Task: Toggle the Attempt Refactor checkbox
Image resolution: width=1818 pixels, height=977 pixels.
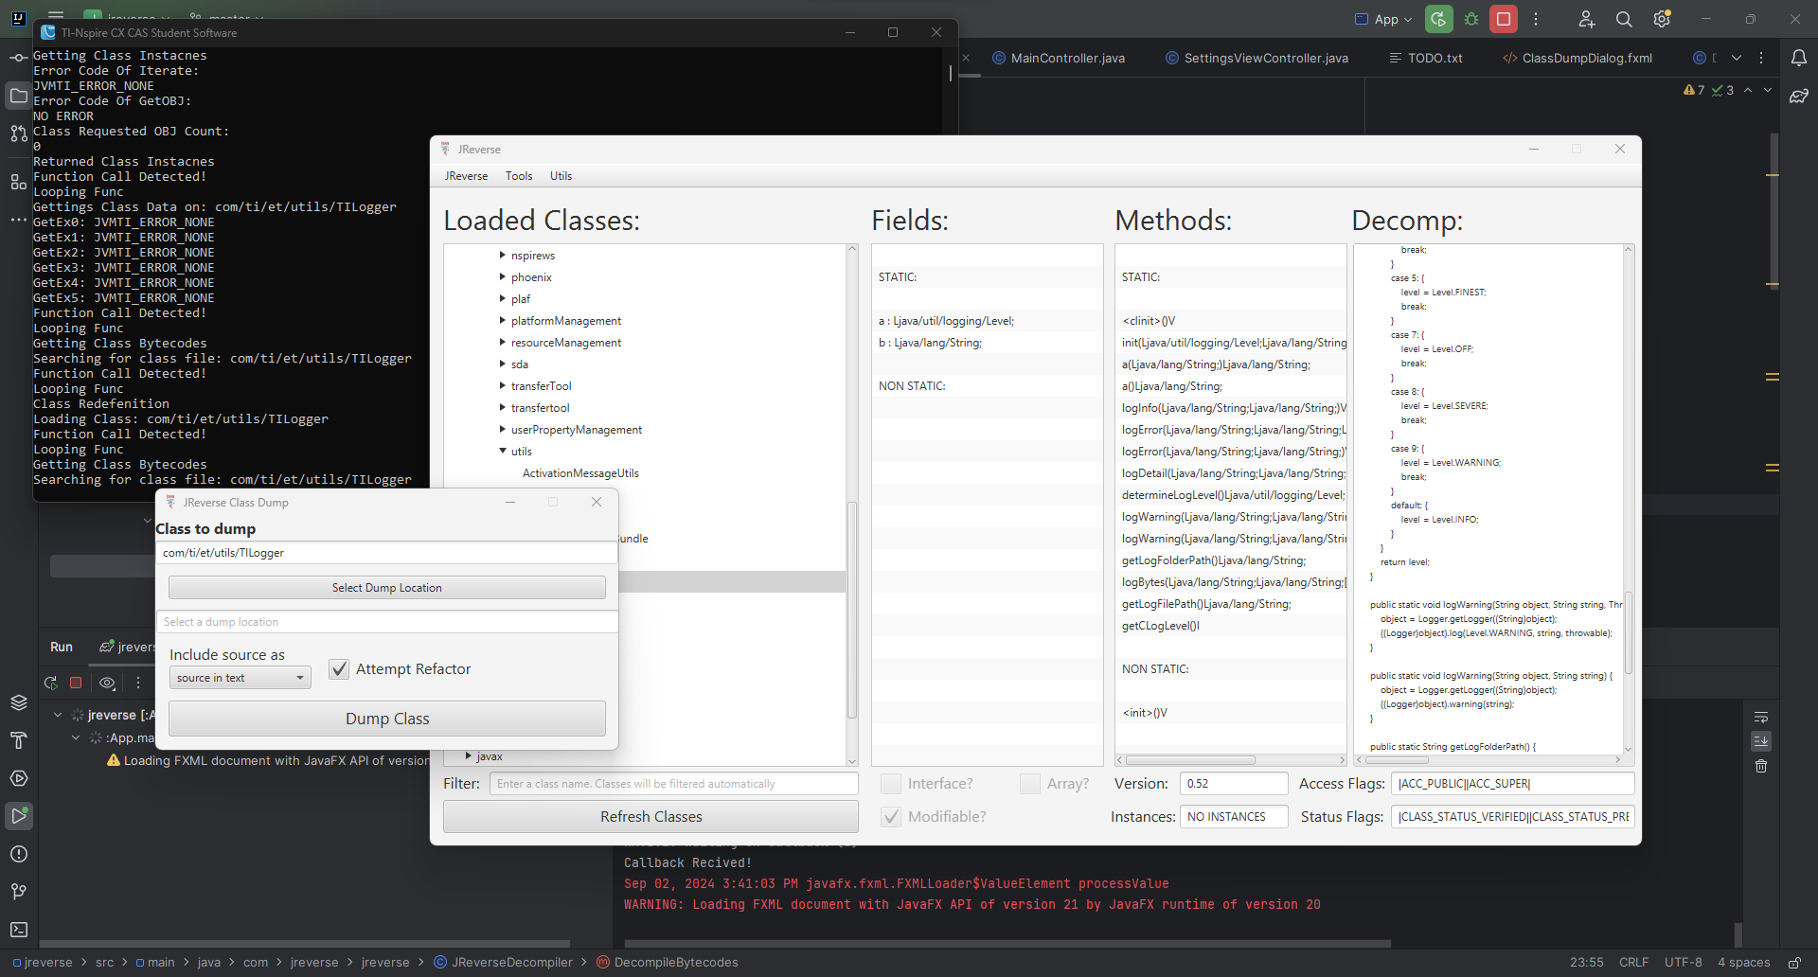Action: pyautogui.click(x=339, y=669)
